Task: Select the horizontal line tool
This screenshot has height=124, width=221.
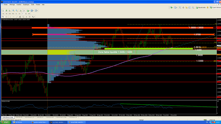Action: pyautogui.click(x=14, y=17)
